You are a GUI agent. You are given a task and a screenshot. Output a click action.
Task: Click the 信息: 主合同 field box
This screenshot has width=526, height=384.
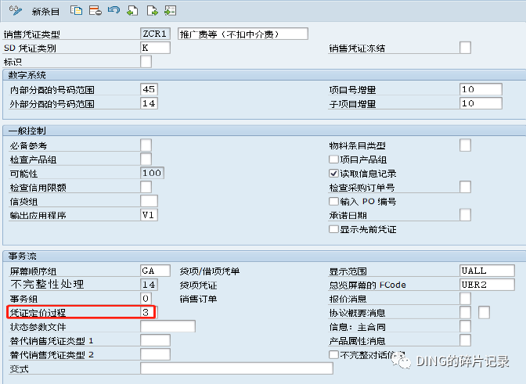coord(465,326)
